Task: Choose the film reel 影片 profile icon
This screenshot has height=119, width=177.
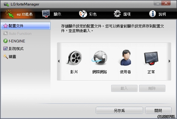Action: coord(74,58)
